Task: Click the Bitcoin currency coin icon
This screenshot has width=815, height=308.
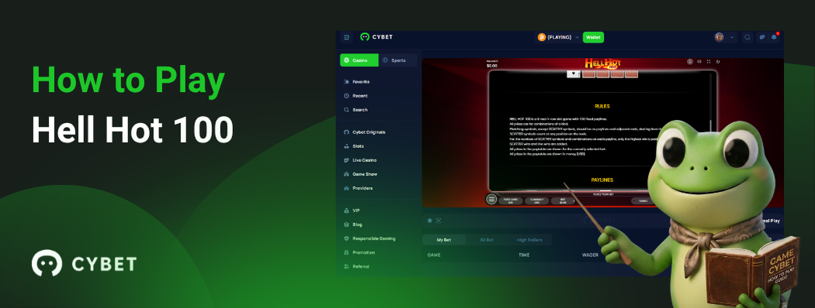Action: tap(541, 37)
